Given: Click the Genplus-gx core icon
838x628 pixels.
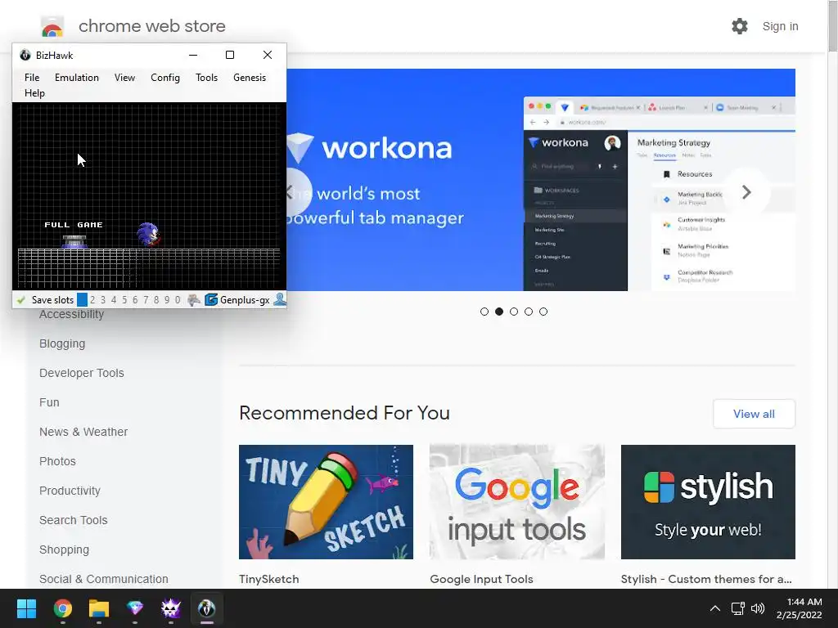Looking at the screenshot, I should click(x=211, y=299).
